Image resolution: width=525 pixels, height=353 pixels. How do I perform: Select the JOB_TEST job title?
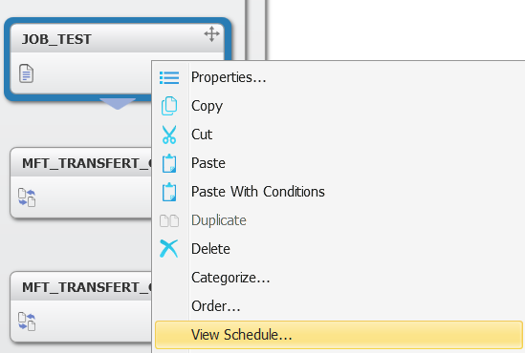[56, 39]
